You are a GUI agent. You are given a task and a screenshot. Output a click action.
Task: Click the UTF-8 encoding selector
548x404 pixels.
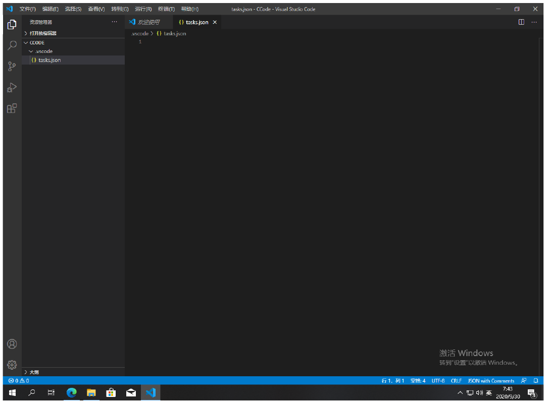click(x=438, y=381)
